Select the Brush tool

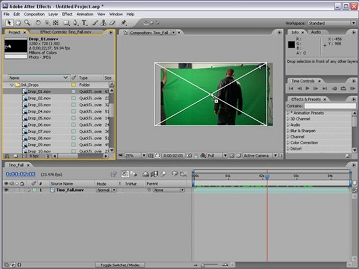point(95,23)
